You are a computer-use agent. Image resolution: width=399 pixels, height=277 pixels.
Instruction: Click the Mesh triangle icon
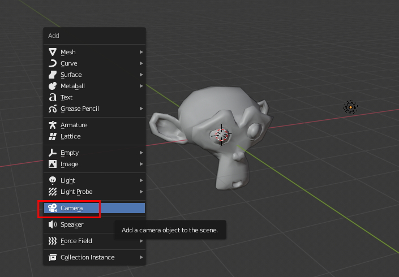pyautogui.click(x=53, y=52)
